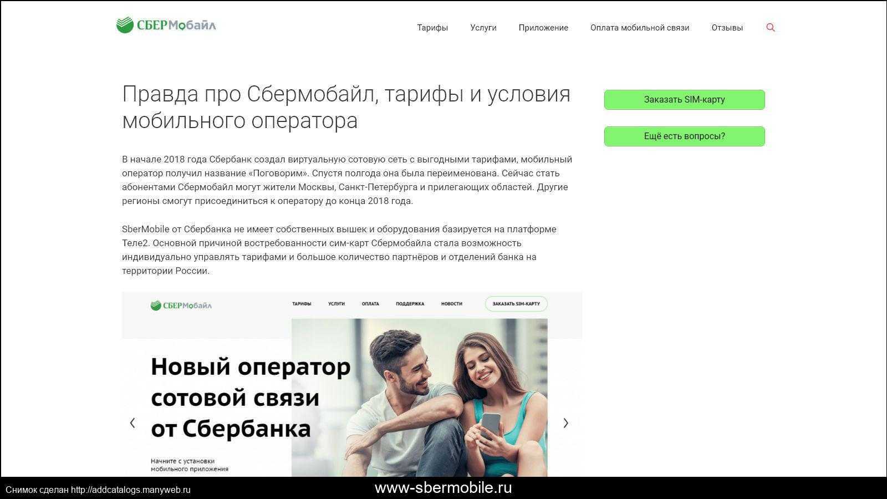Click ОПЛАТА in the banner image navigation
Screen dimensions: 887x499
point(370,304)
